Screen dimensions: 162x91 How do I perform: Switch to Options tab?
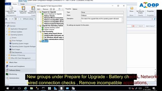75,9
